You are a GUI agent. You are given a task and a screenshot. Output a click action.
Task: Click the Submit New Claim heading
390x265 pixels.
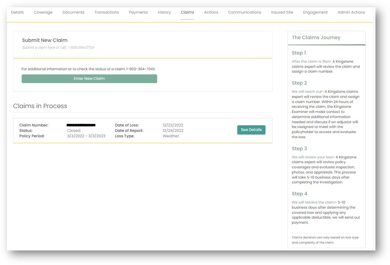[x=45, y=40]
